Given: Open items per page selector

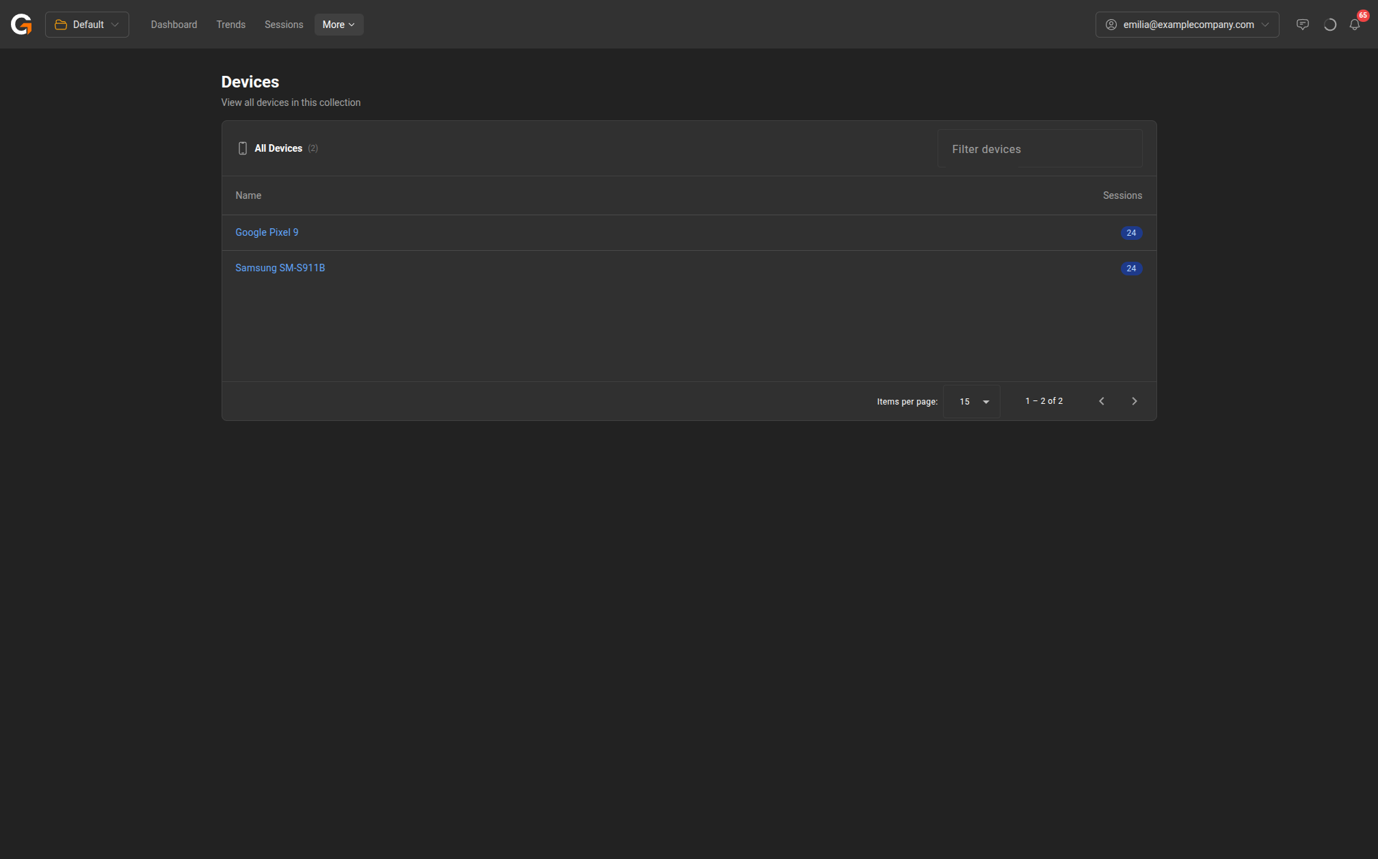Looking at the screenshot, I should pyautogui.click(x=972, y=401).
